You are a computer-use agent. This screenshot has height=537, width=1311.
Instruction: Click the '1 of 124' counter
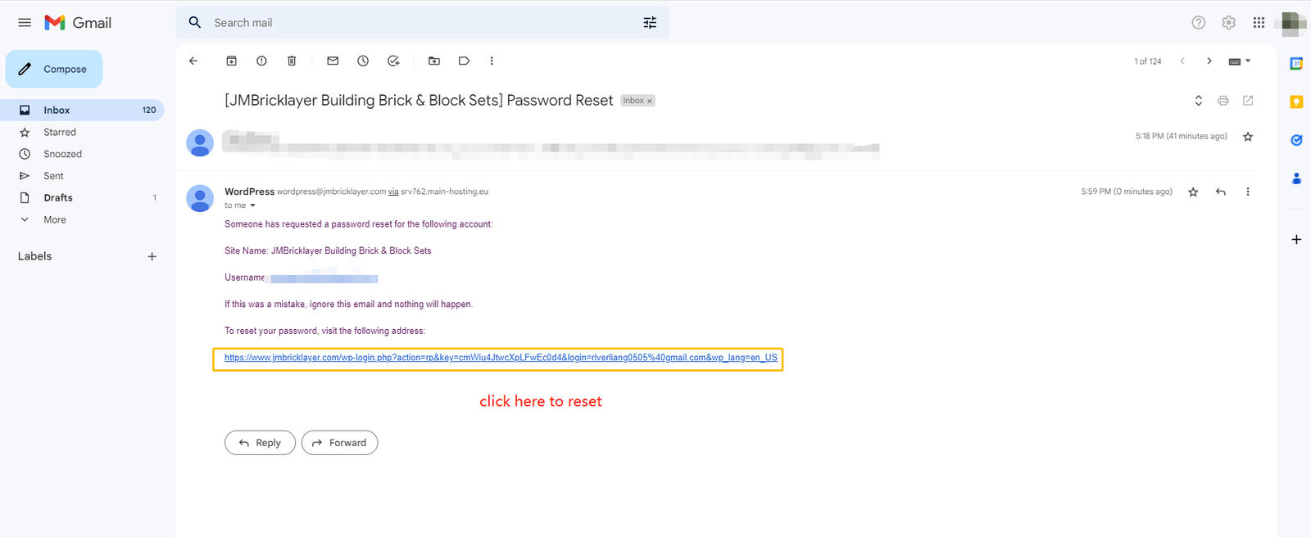pos(1148,61)
